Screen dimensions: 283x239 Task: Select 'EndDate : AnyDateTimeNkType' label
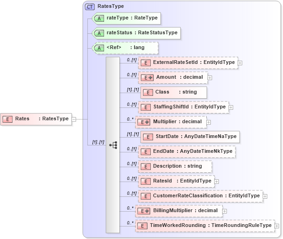pyautogui.click(x=192, y=151)
